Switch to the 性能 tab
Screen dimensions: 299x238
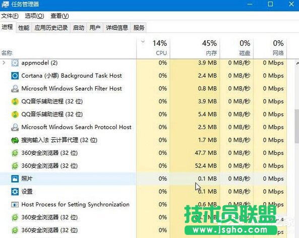point(24,28)
